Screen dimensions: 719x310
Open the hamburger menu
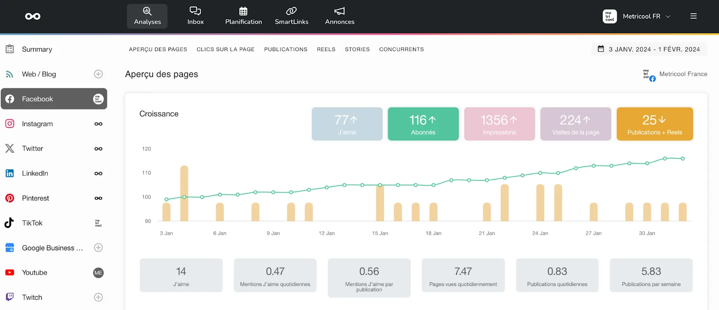693,16
